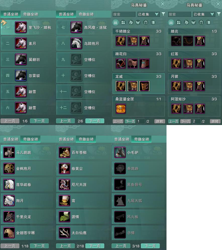
Task: Select the 金枫抱月 golden ball mount swatch
Action: coord(9,168)
